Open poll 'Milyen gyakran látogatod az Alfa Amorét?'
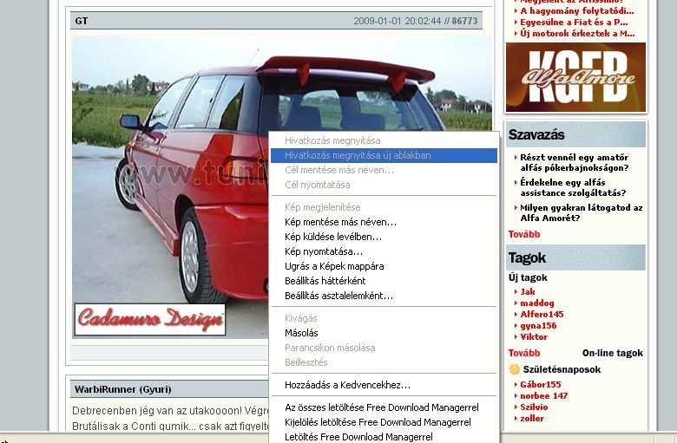The width and height of the screenshot is (677, 443). (x=582, y=212)
